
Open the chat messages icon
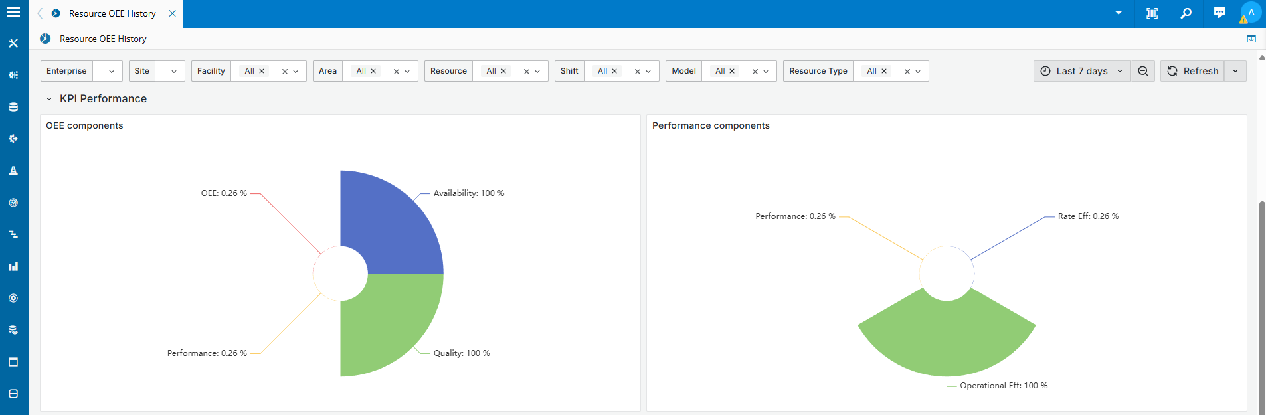coord(1220,13)
